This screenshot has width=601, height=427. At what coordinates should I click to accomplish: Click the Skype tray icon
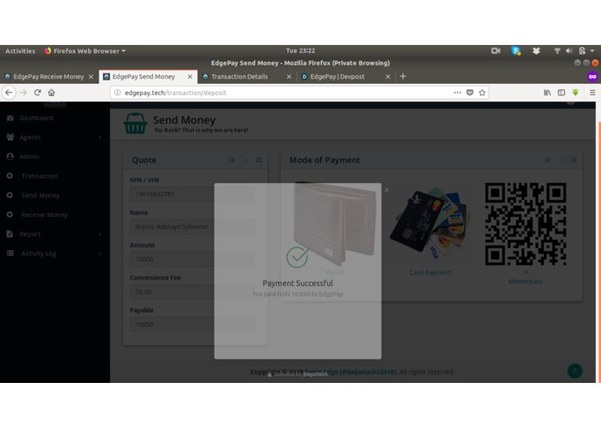coord(516,51)
